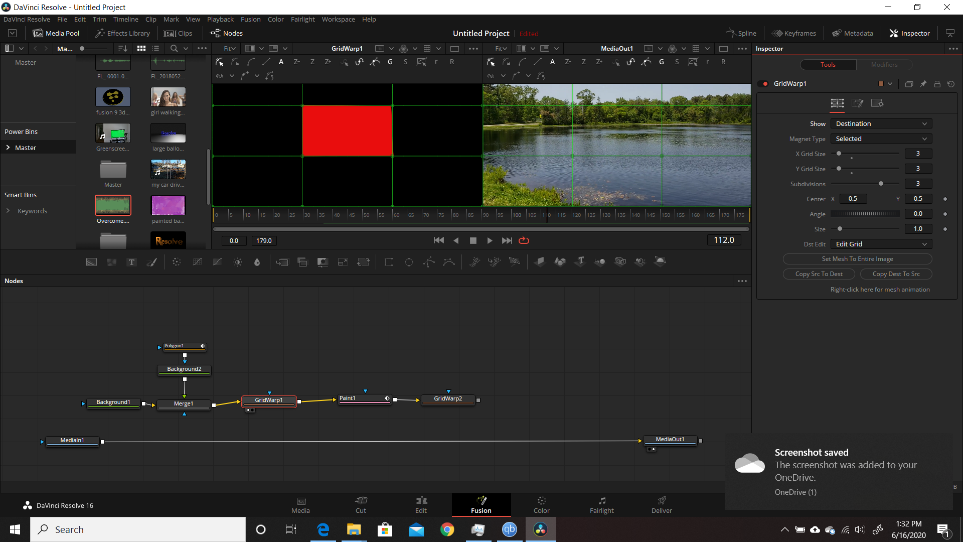This screenshot has width=963, height=542.
Task: Add an Ellipse mask tool
Action: [409, 262]
